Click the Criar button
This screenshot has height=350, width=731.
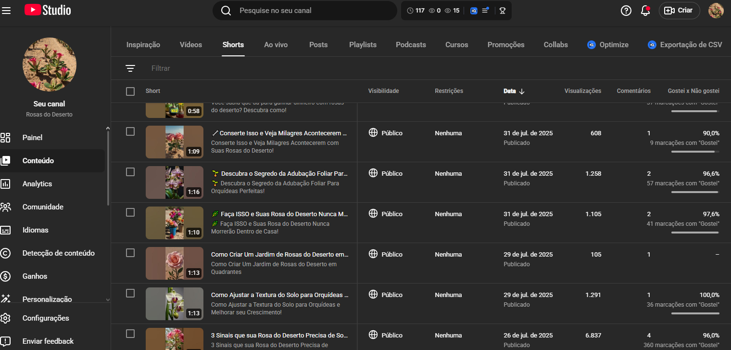pyautogui.click(x=679, y=11)
